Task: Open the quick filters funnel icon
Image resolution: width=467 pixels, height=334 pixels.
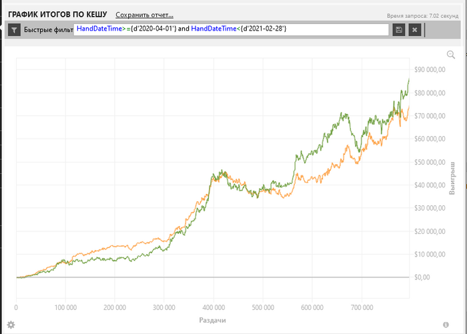Action: tap(14, 30)
